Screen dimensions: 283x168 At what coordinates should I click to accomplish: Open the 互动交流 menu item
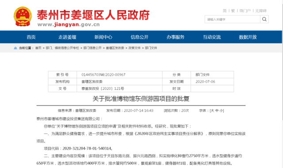[212, 37]
